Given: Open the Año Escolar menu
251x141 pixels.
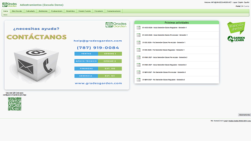Looking at the screenshot, I should (x=17, y=11).
